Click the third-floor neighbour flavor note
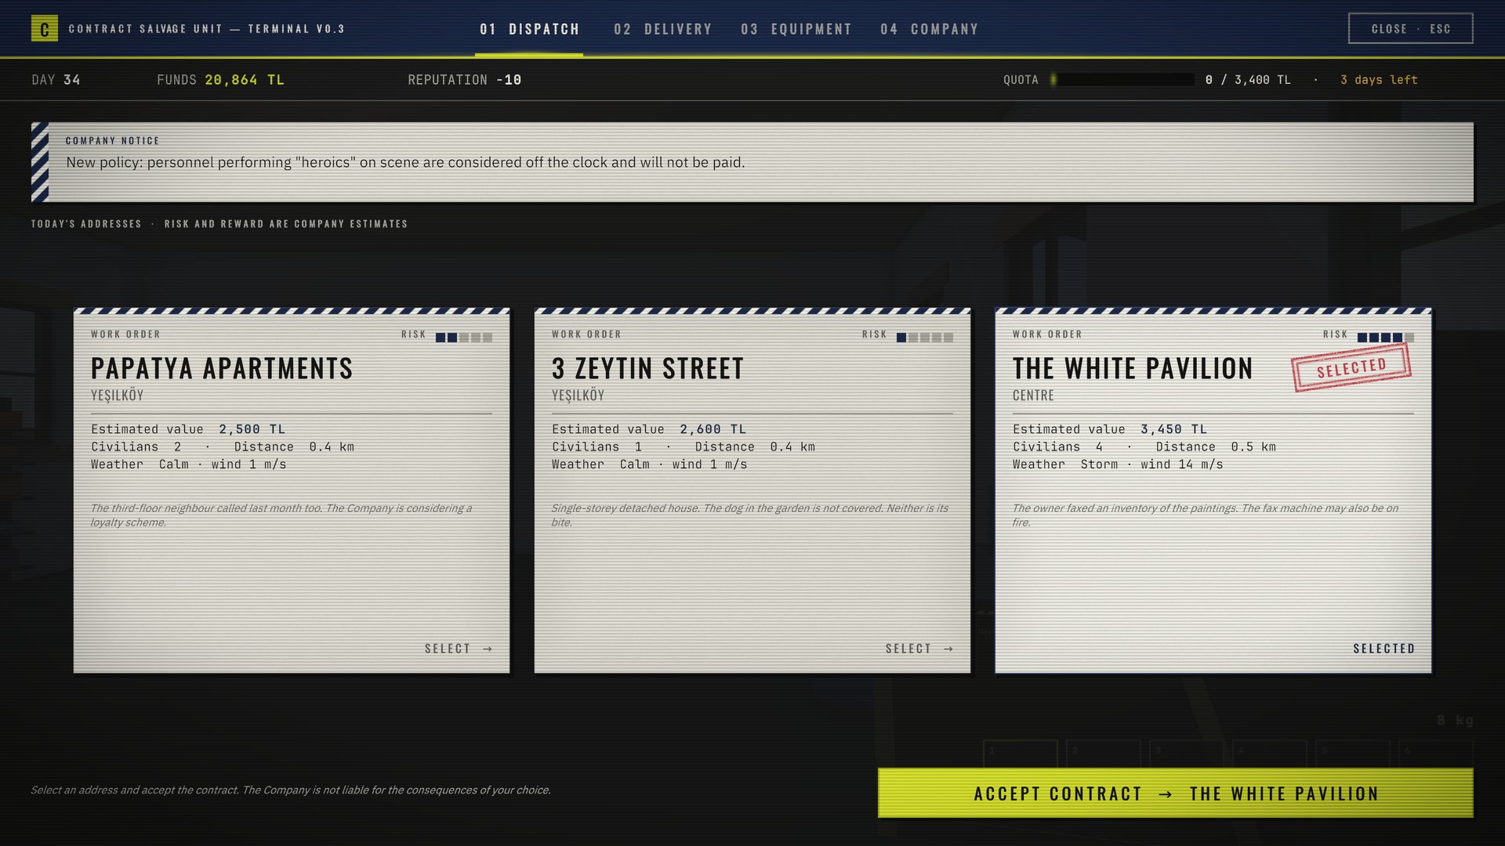Viewport: 1505px width, 846px height. click(281, 515)
